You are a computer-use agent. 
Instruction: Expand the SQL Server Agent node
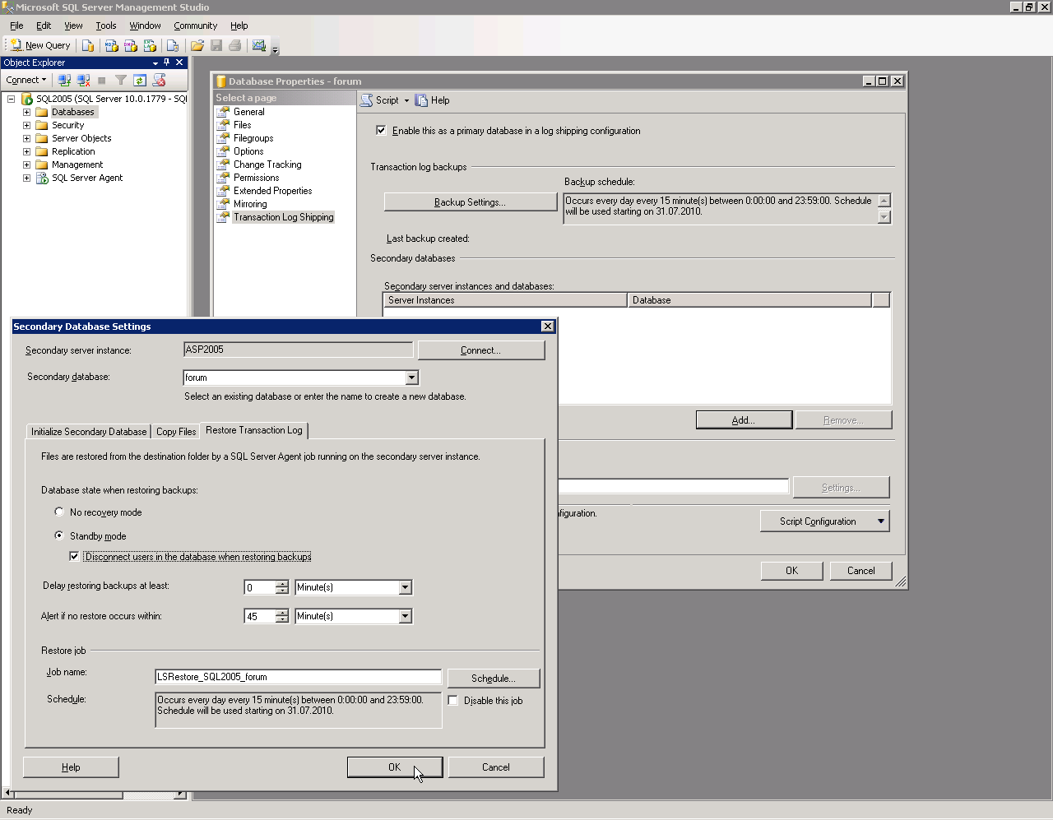[x=26, y=178]
